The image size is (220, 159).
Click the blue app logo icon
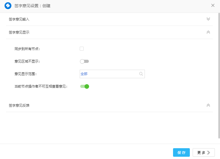click(x=8, y=6)
